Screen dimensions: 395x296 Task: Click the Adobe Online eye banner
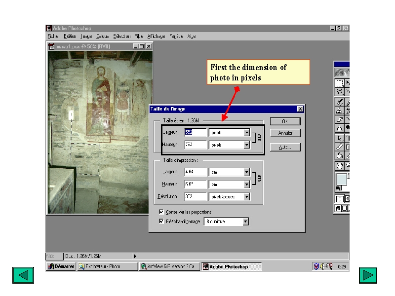(342, 73)
